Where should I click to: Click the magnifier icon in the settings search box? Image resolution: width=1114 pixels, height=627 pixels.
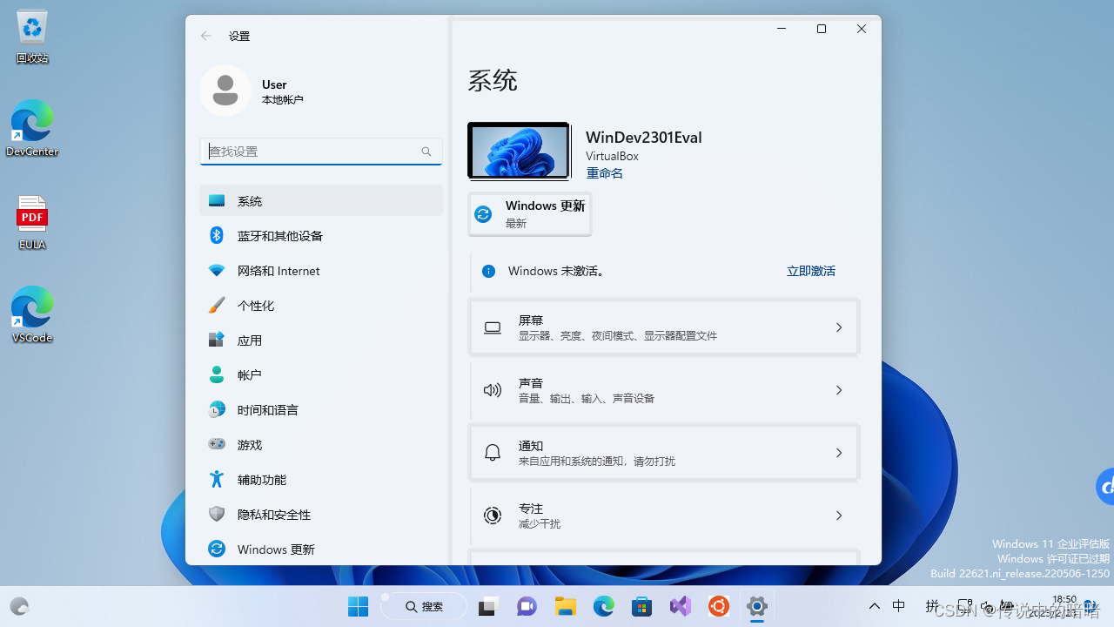[x=426, y=152]
